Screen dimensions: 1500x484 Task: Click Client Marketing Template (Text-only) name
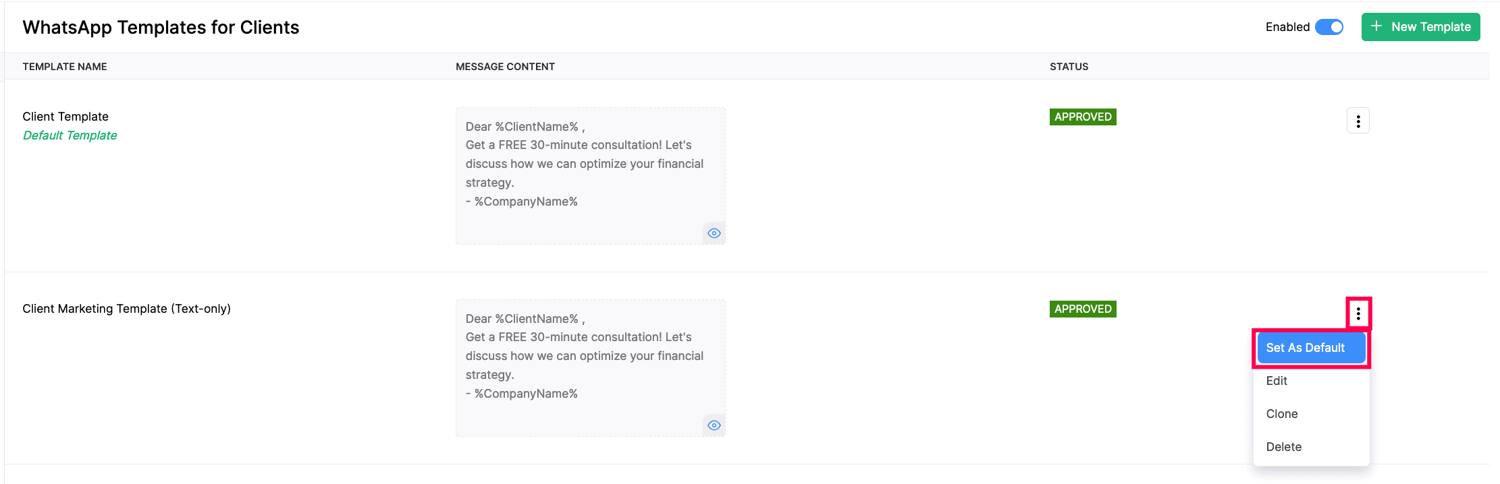(x=126, y=309)
